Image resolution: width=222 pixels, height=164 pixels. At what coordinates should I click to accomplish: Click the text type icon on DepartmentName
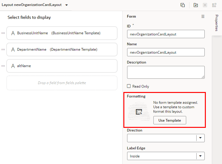[x=13, y=49]
